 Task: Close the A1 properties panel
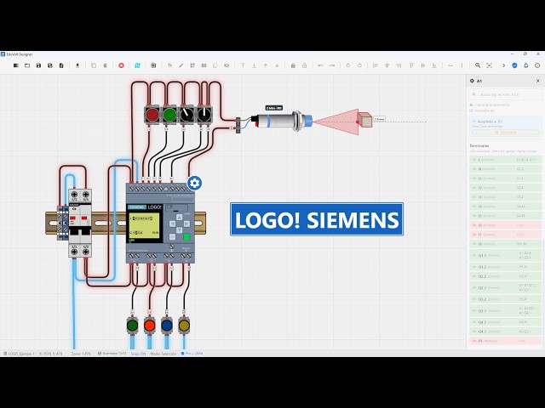tap(538, 81)
